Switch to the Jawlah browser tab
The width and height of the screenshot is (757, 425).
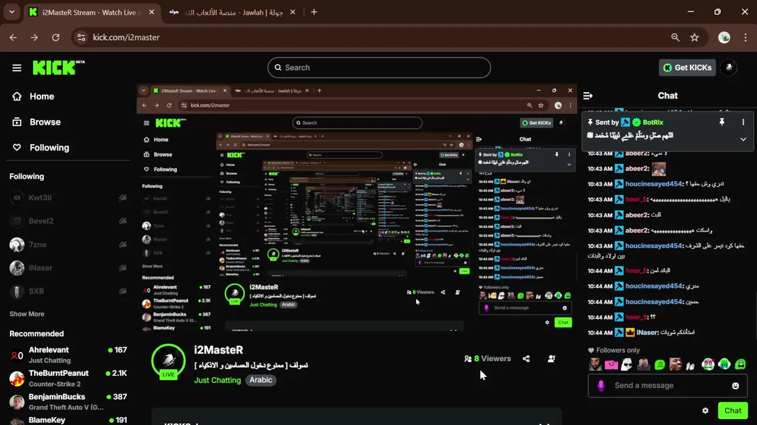234,12
